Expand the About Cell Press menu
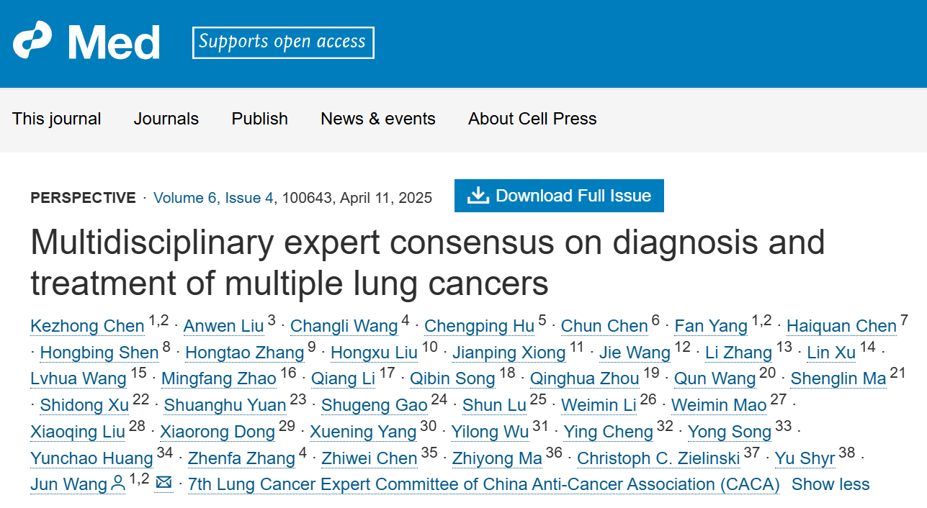Image resolution: width=927 pixels, height=508 pixels. click(532, 119)
